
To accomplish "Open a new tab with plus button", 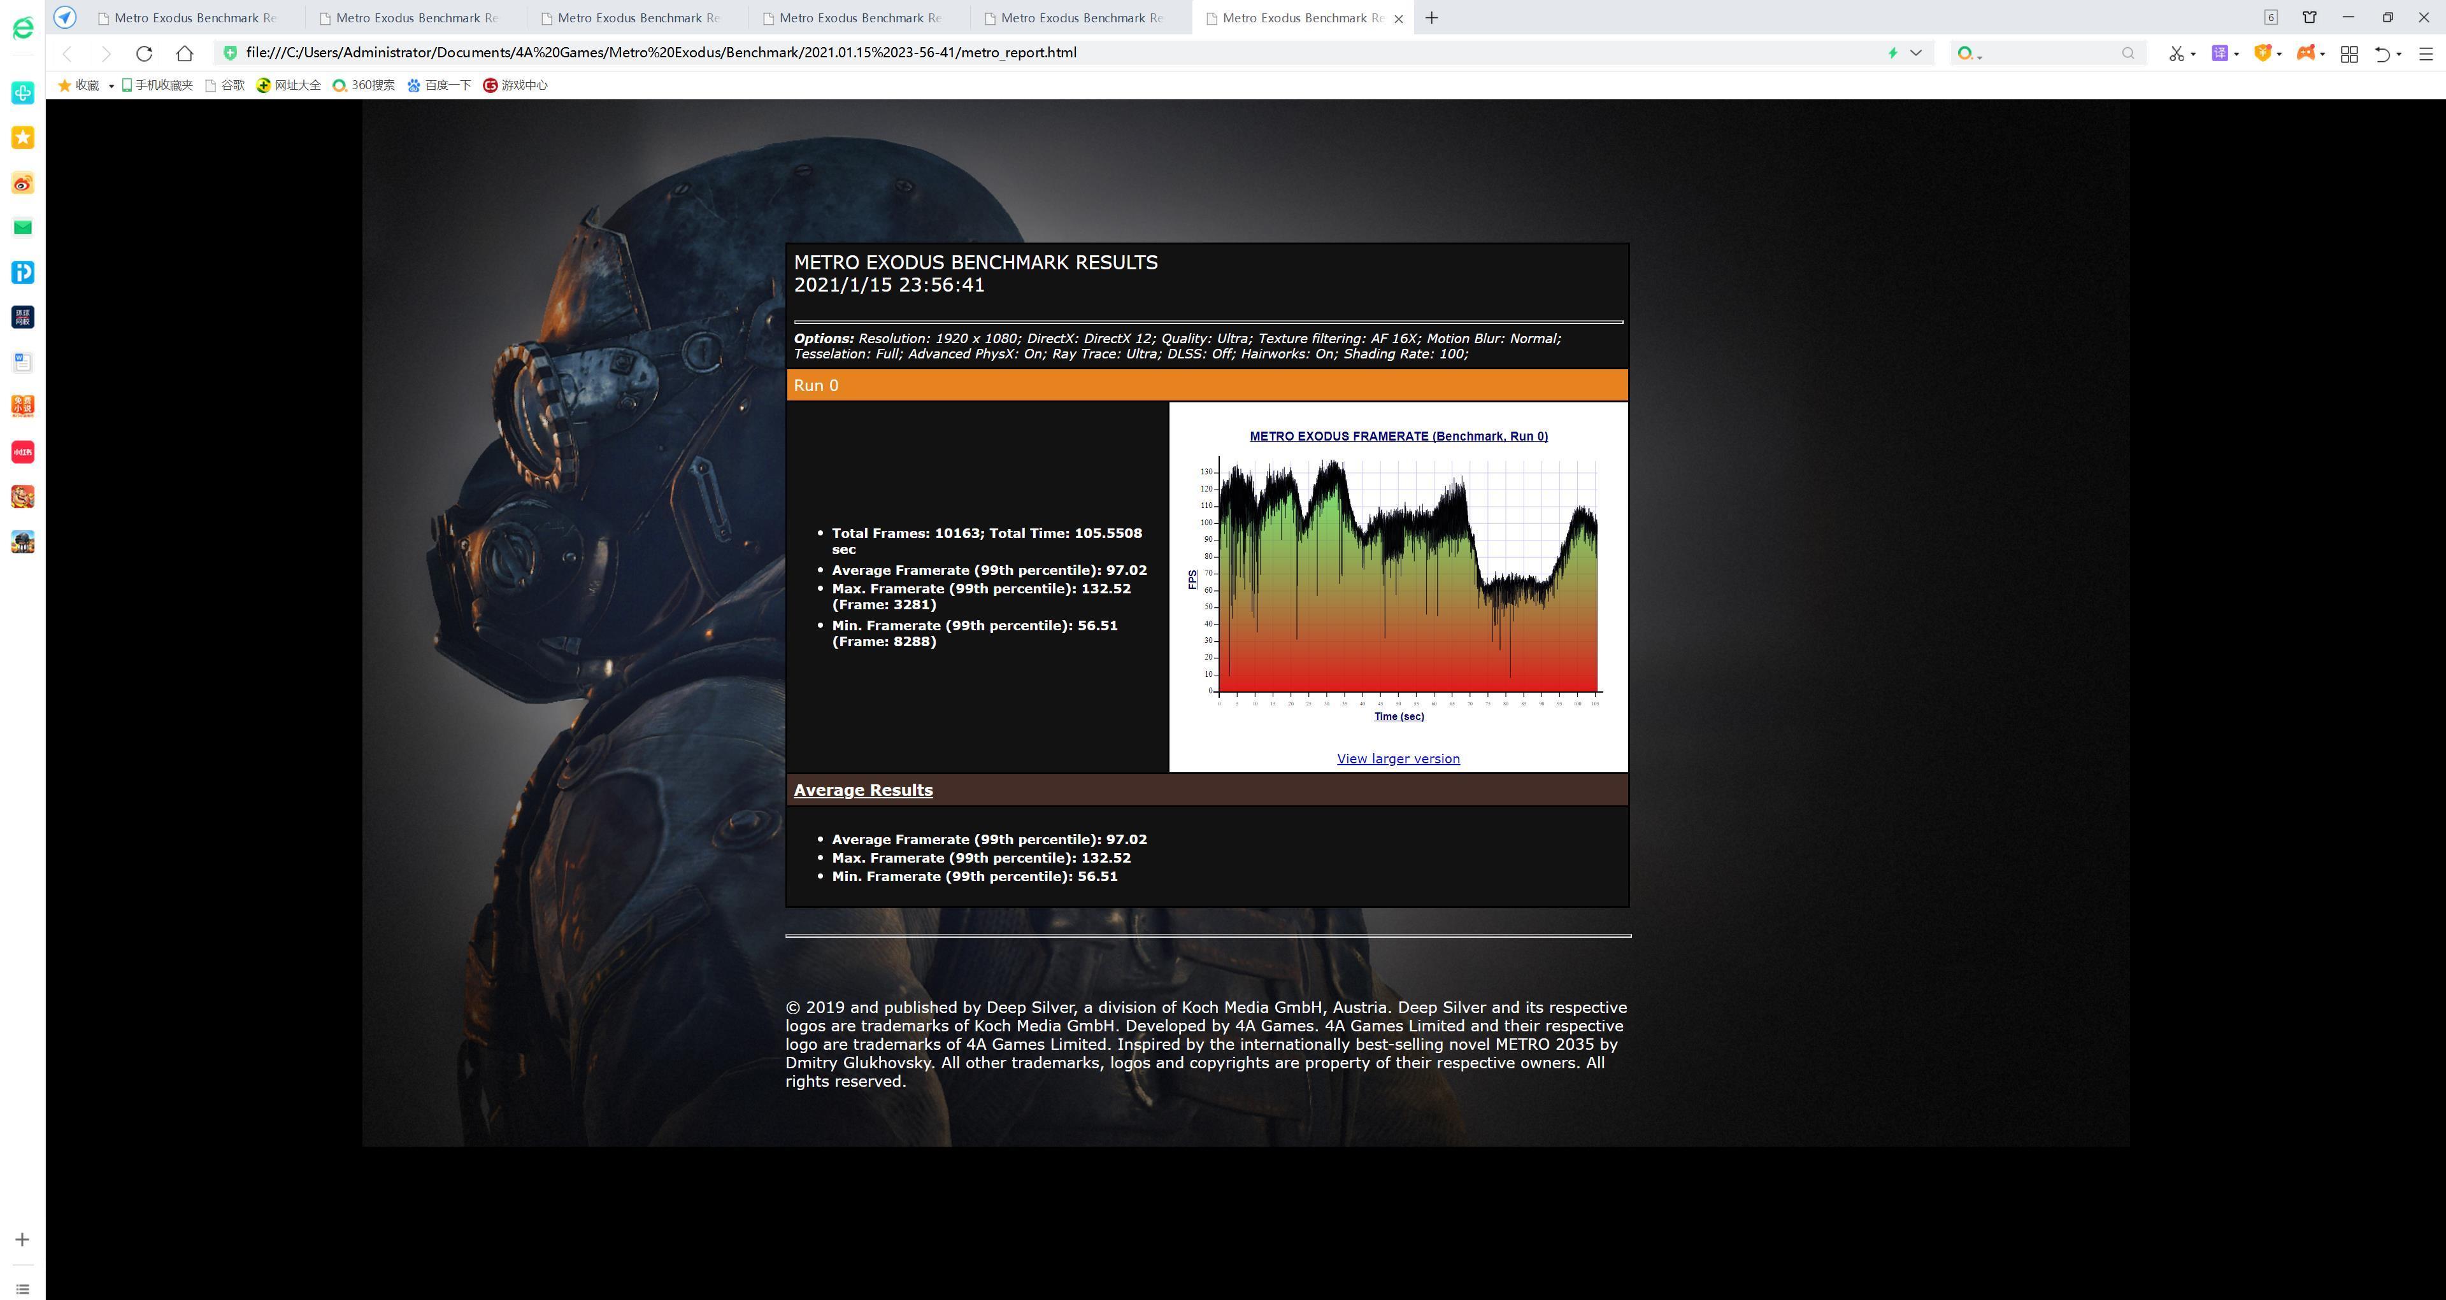I will click(1432, 17).
